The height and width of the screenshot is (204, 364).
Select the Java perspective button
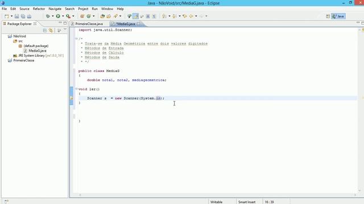(338, 16)
